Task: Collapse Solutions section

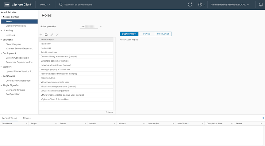Action: (1, 40)
